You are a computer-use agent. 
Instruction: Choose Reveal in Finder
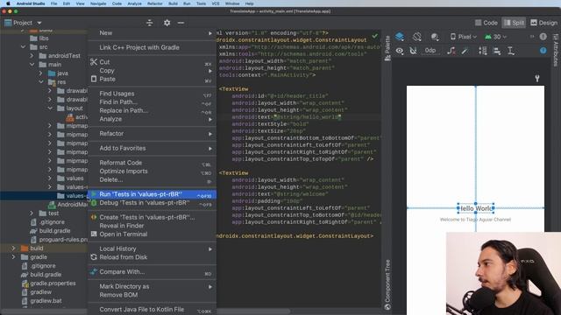pyautogui.click(x=152, y=226)
